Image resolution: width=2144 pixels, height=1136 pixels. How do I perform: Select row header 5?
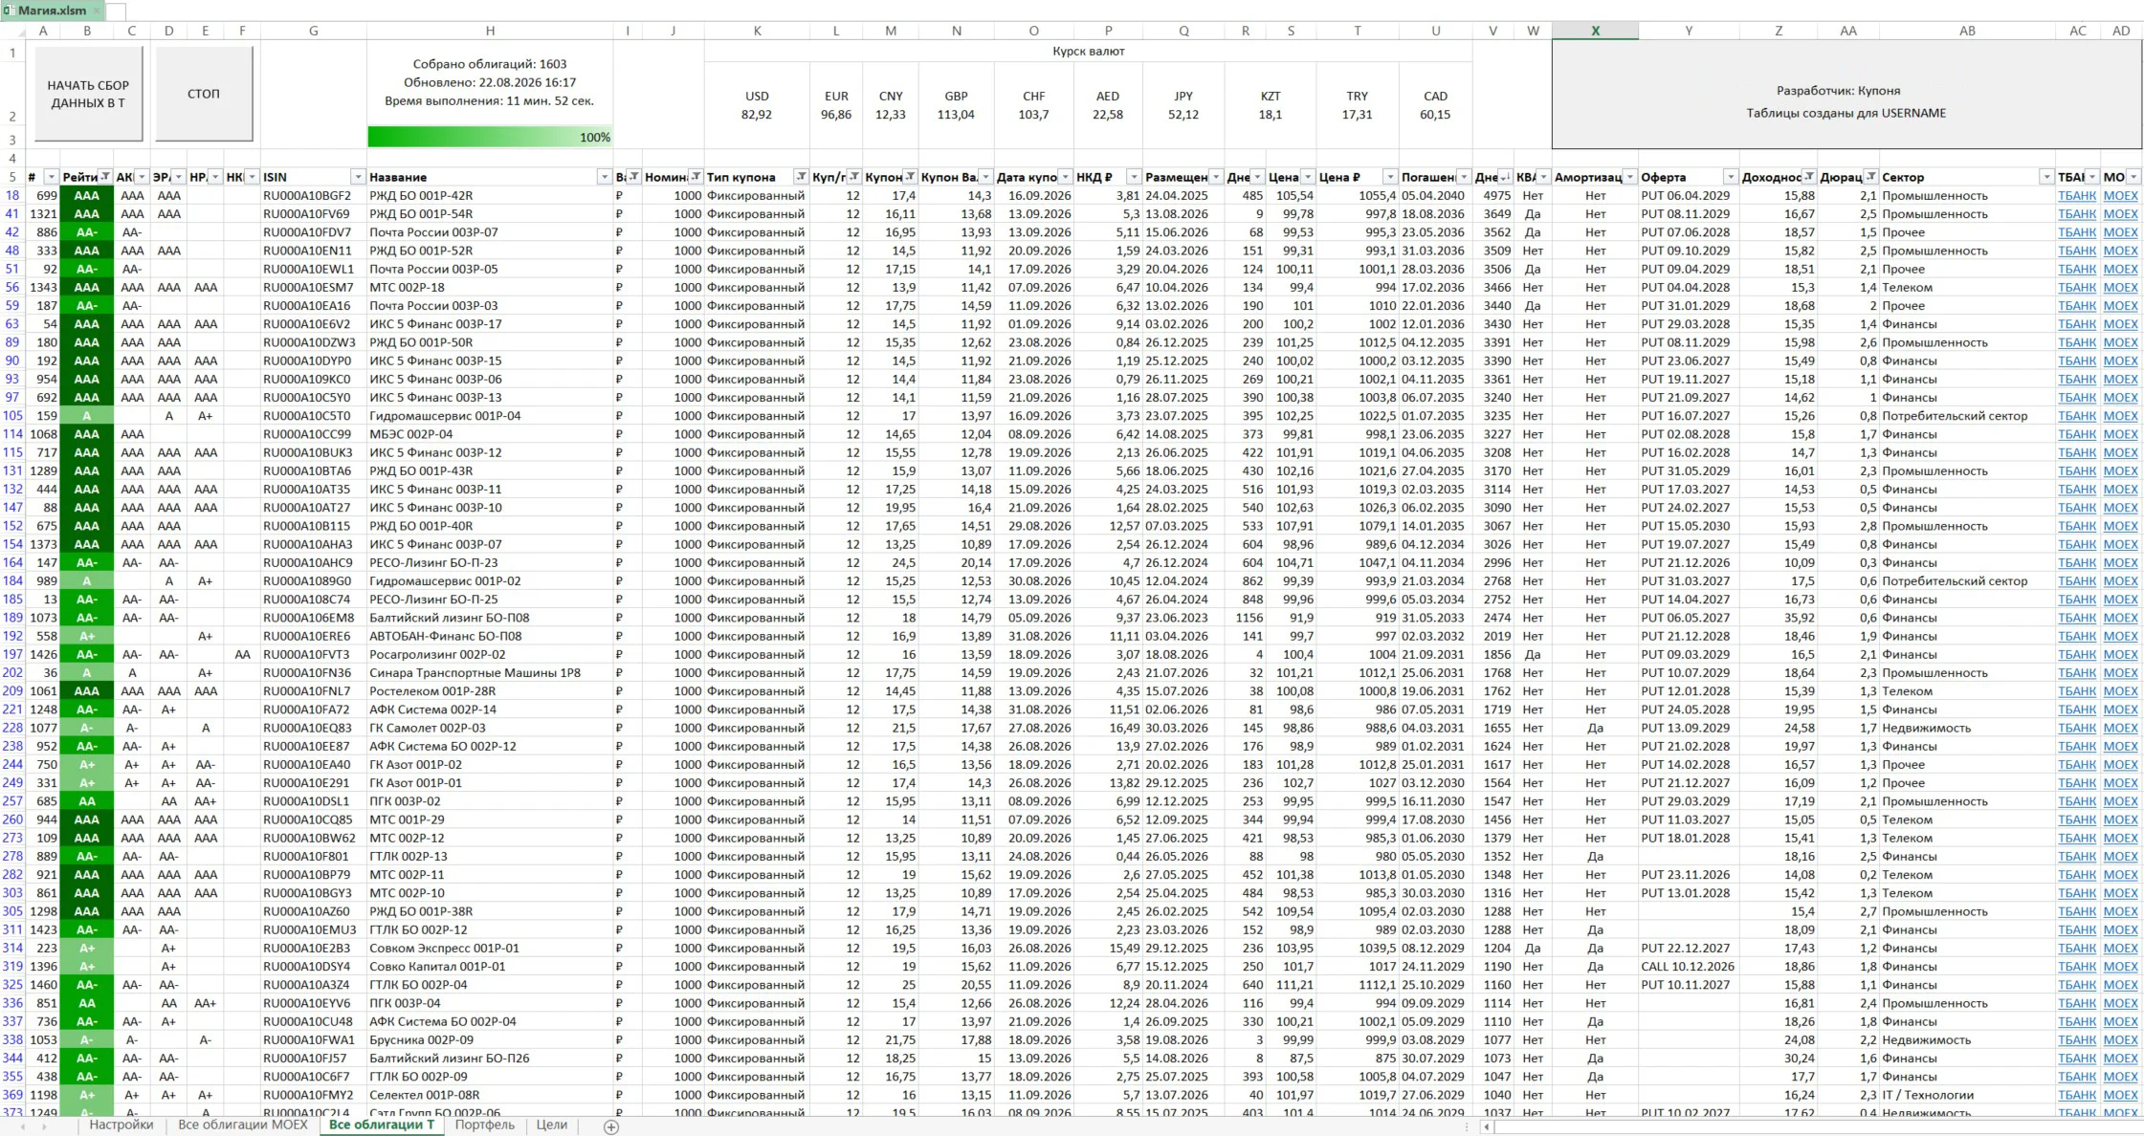click(x=12, y=177)
